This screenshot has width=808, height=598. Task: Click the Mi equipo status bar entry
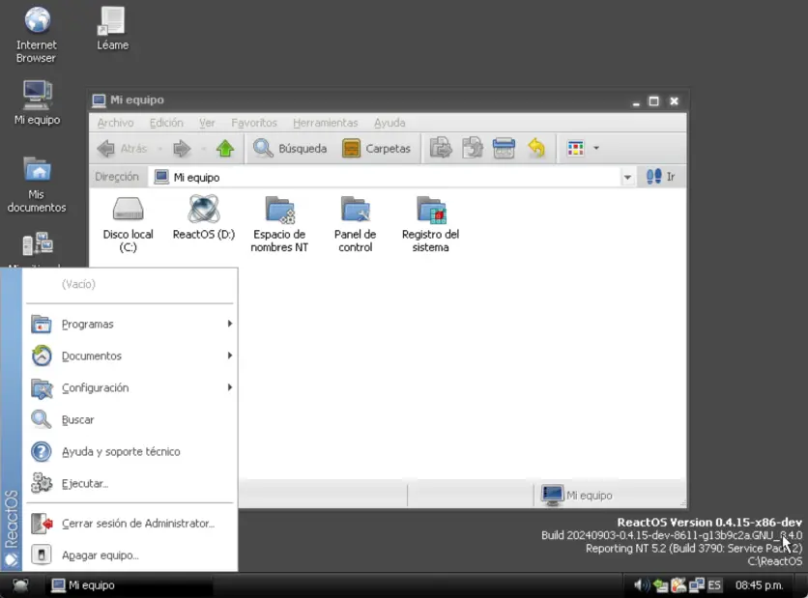point(577,495)
